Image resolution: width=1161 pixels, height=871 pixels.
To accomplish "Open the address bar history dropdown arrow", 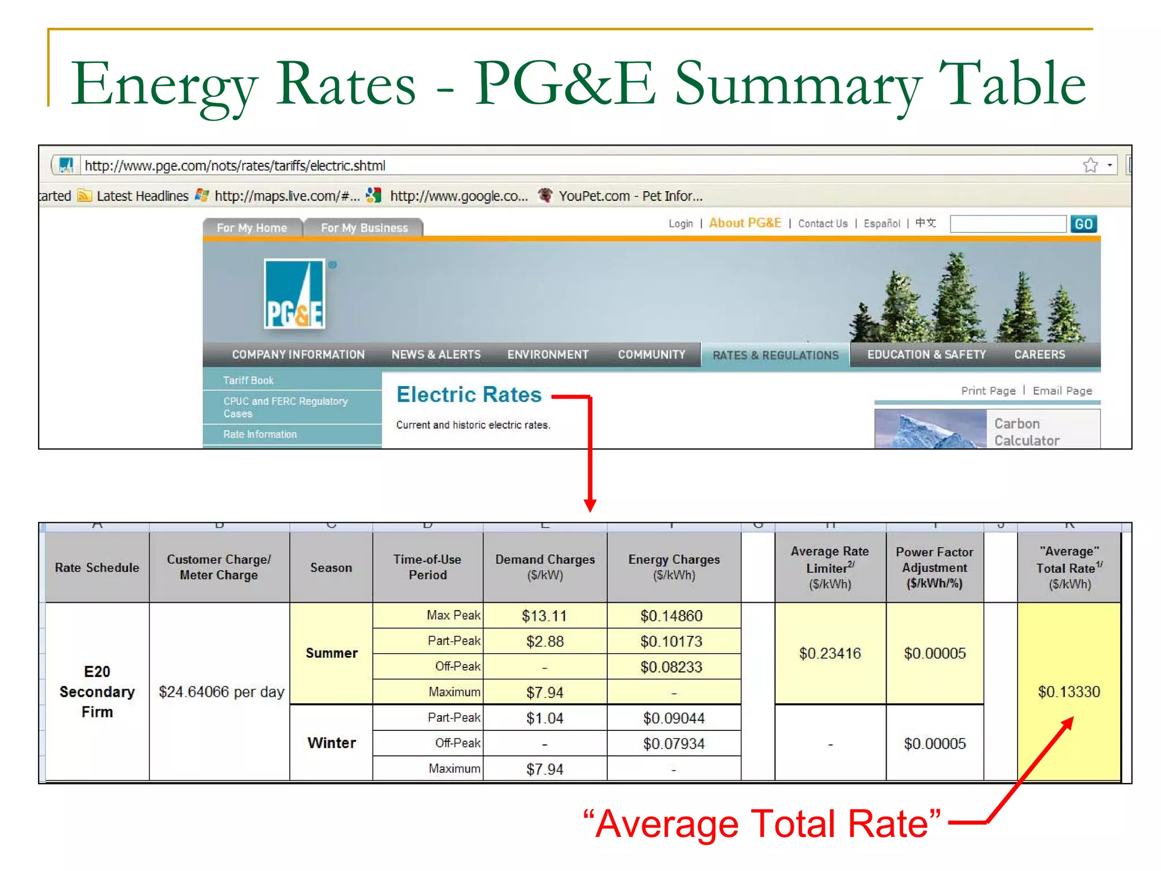I will (1109, 165).
